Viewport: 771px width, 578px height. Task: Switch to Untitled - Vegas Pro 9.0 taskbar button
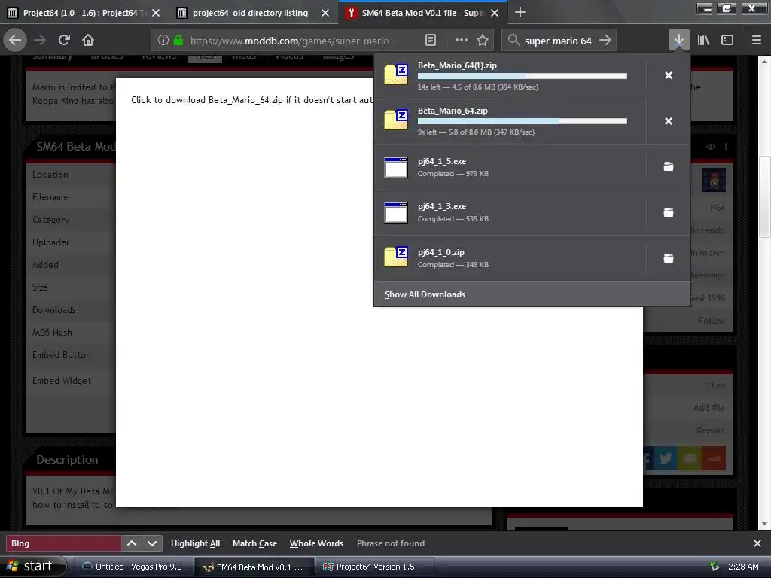[133, 567]
